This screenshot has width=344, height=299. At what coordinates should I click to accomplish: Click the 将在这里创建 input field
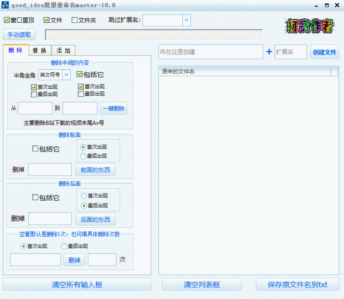pyautogui.click(x=211, y=52)
